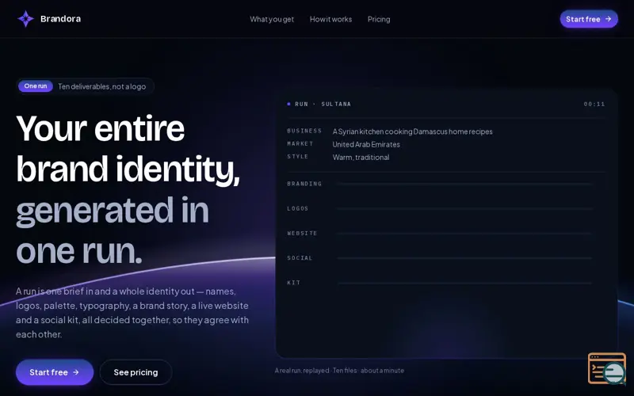Click the KIT progress bar
This screenshot has height=396, width=634.
tap(465, 283)
